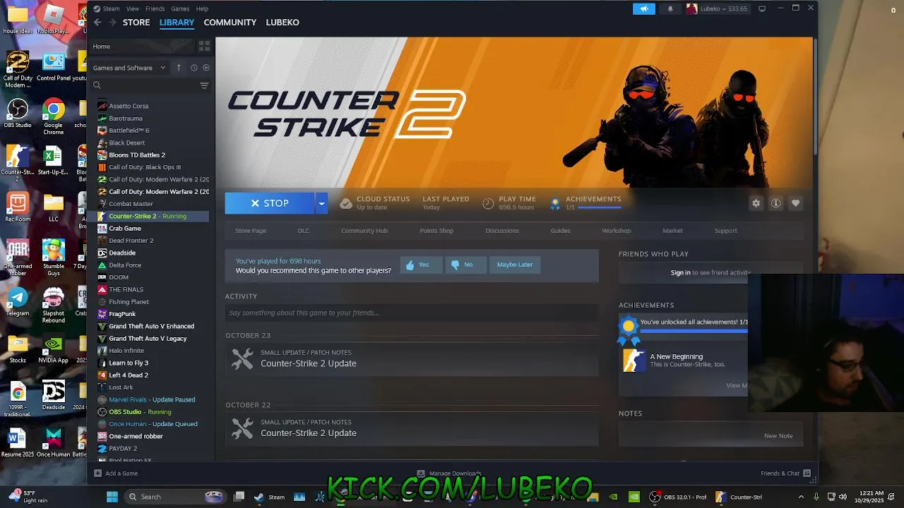Open advanced filter options in library search
904x508 pixels.
204,85
